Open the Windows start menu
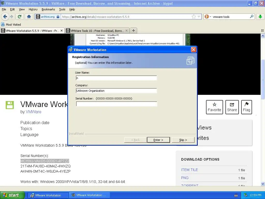The height and width of the screenshot is (199, 265). [12, 195]
